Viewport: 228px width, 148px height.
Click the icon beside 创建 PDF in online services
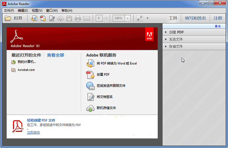90,75
